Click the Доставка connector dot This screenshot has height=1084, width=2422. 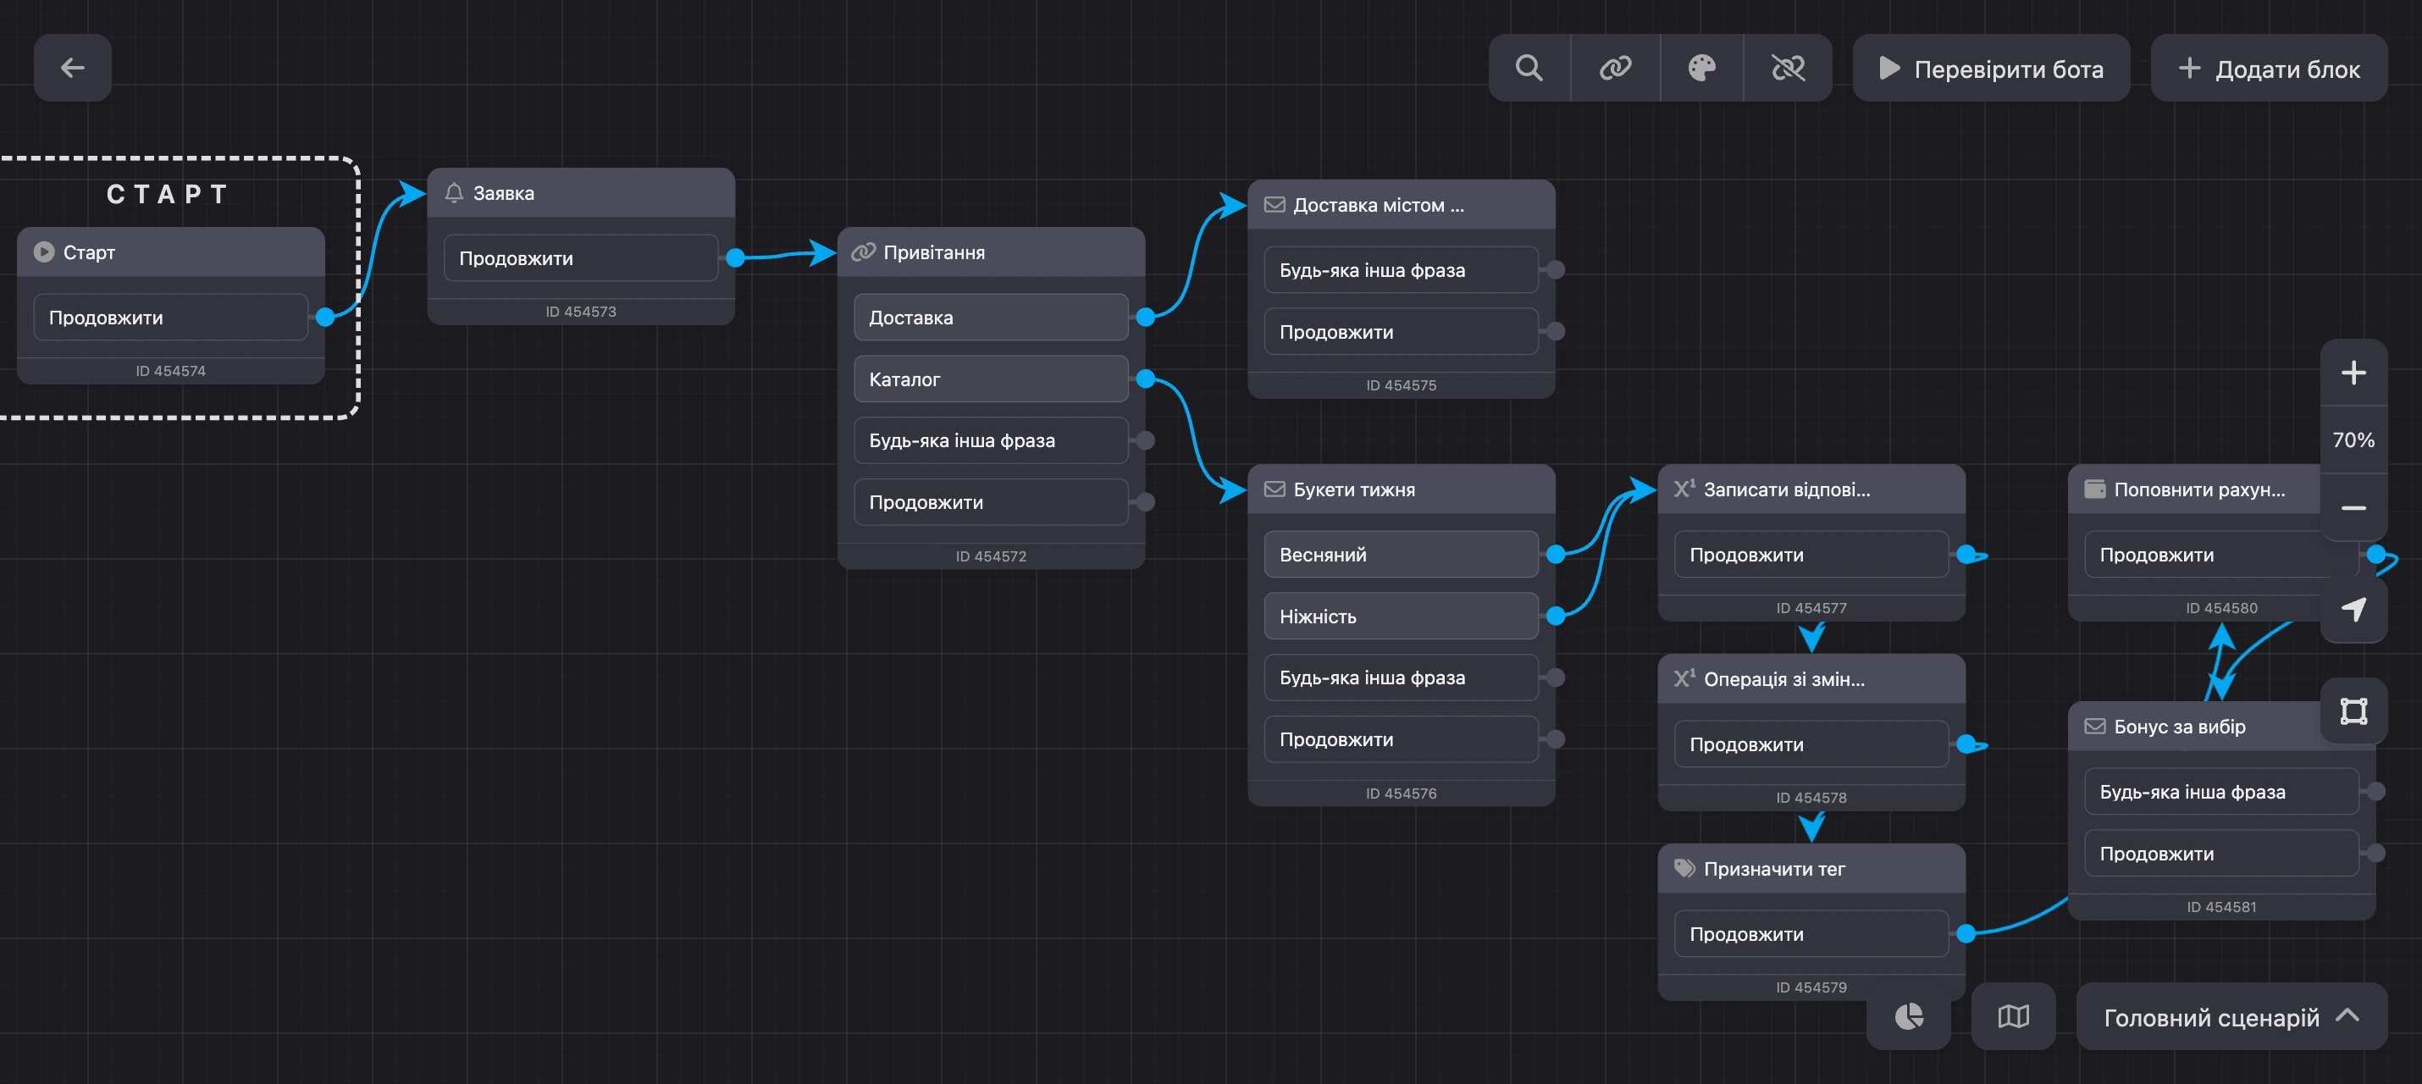[x=1145, y=318]
